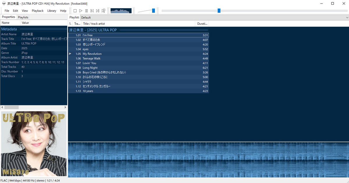This screenshot has height=183, width=349.
Task: Click the Total Discs property row
Action: pos(34,76)
